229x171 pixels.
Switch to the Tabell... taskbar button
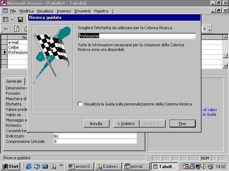tap(164, 166)
